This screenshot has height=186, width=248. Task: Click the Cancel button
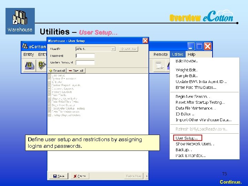(x=80, y=176)
